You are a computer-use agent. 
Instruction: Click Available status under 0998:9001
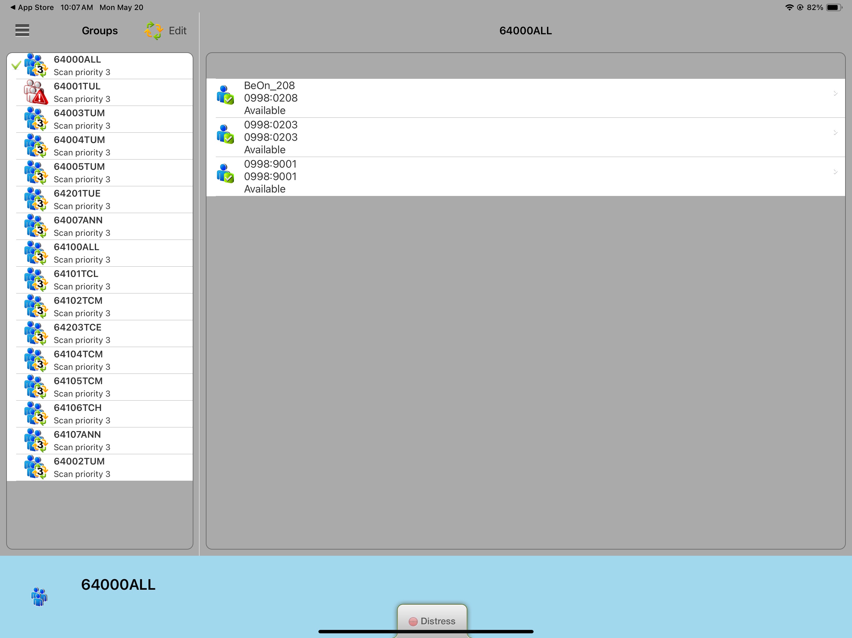coord(265,189)
